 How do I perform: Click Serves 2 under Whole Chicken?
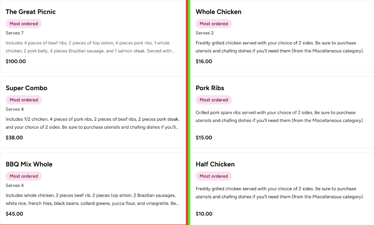[205, 33]
